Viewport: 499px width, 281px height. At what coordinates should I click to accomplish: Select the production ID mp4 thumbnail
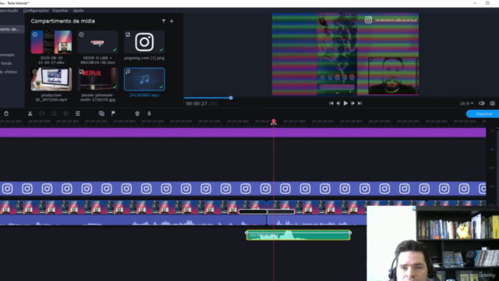pyautogui.click(x=51, y=80)
